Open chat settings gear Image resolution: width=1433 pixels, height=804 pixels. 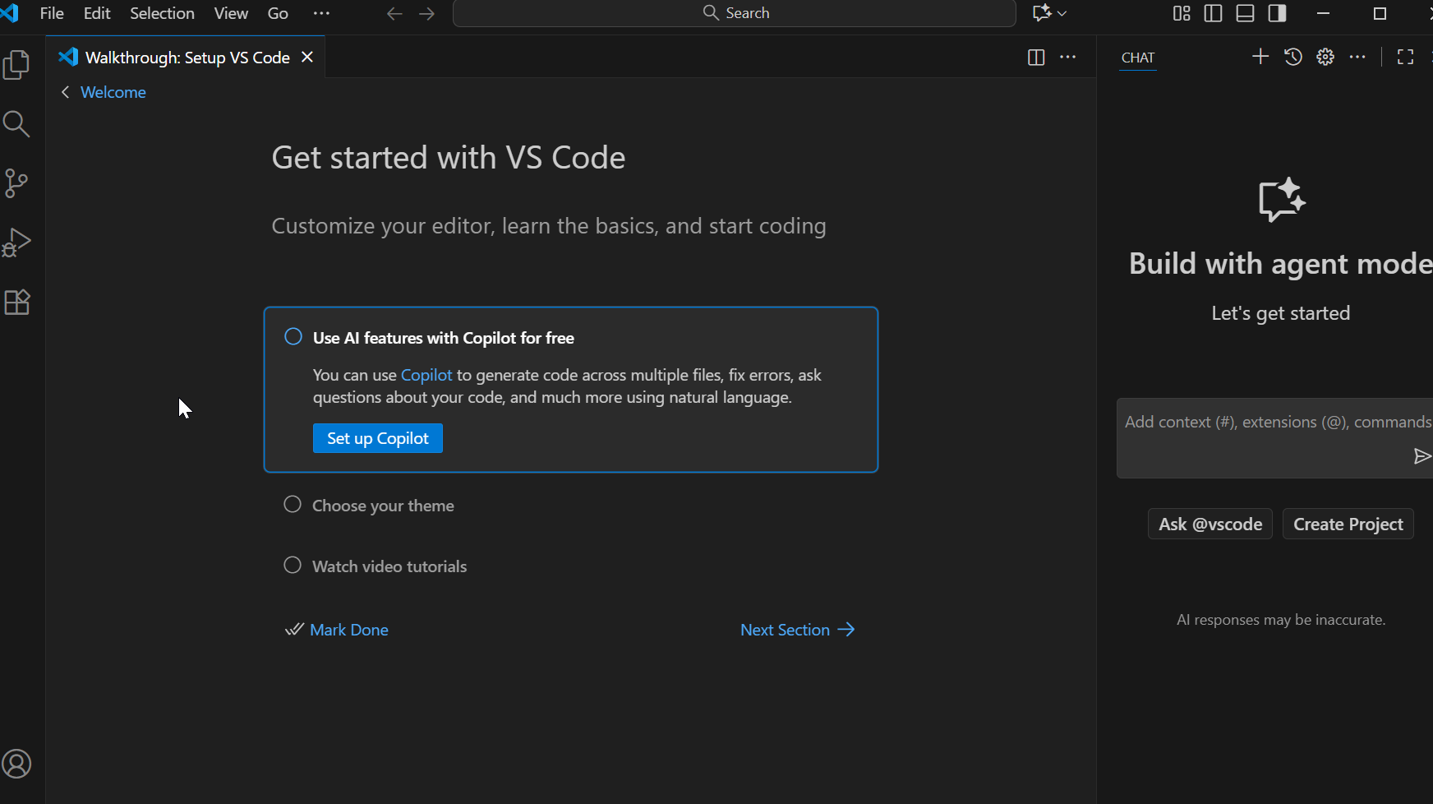click(1325, 57)
